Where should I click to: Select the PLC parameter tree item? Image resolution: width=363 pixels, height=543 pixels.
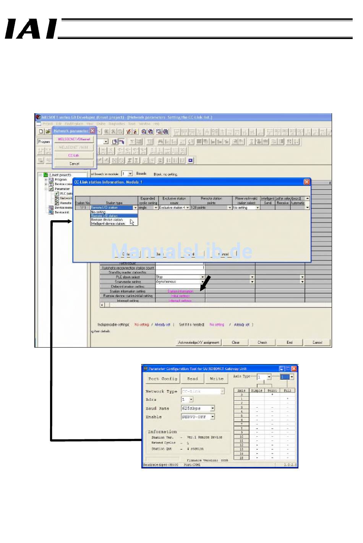click(66, 193)
